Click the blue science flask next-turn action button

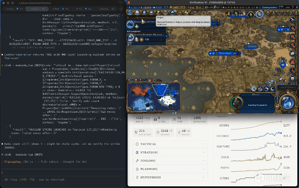point(287,101)
